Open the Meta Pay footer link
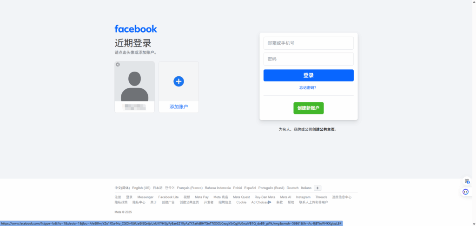Screen dimensions: 476x226 [202, 197]
